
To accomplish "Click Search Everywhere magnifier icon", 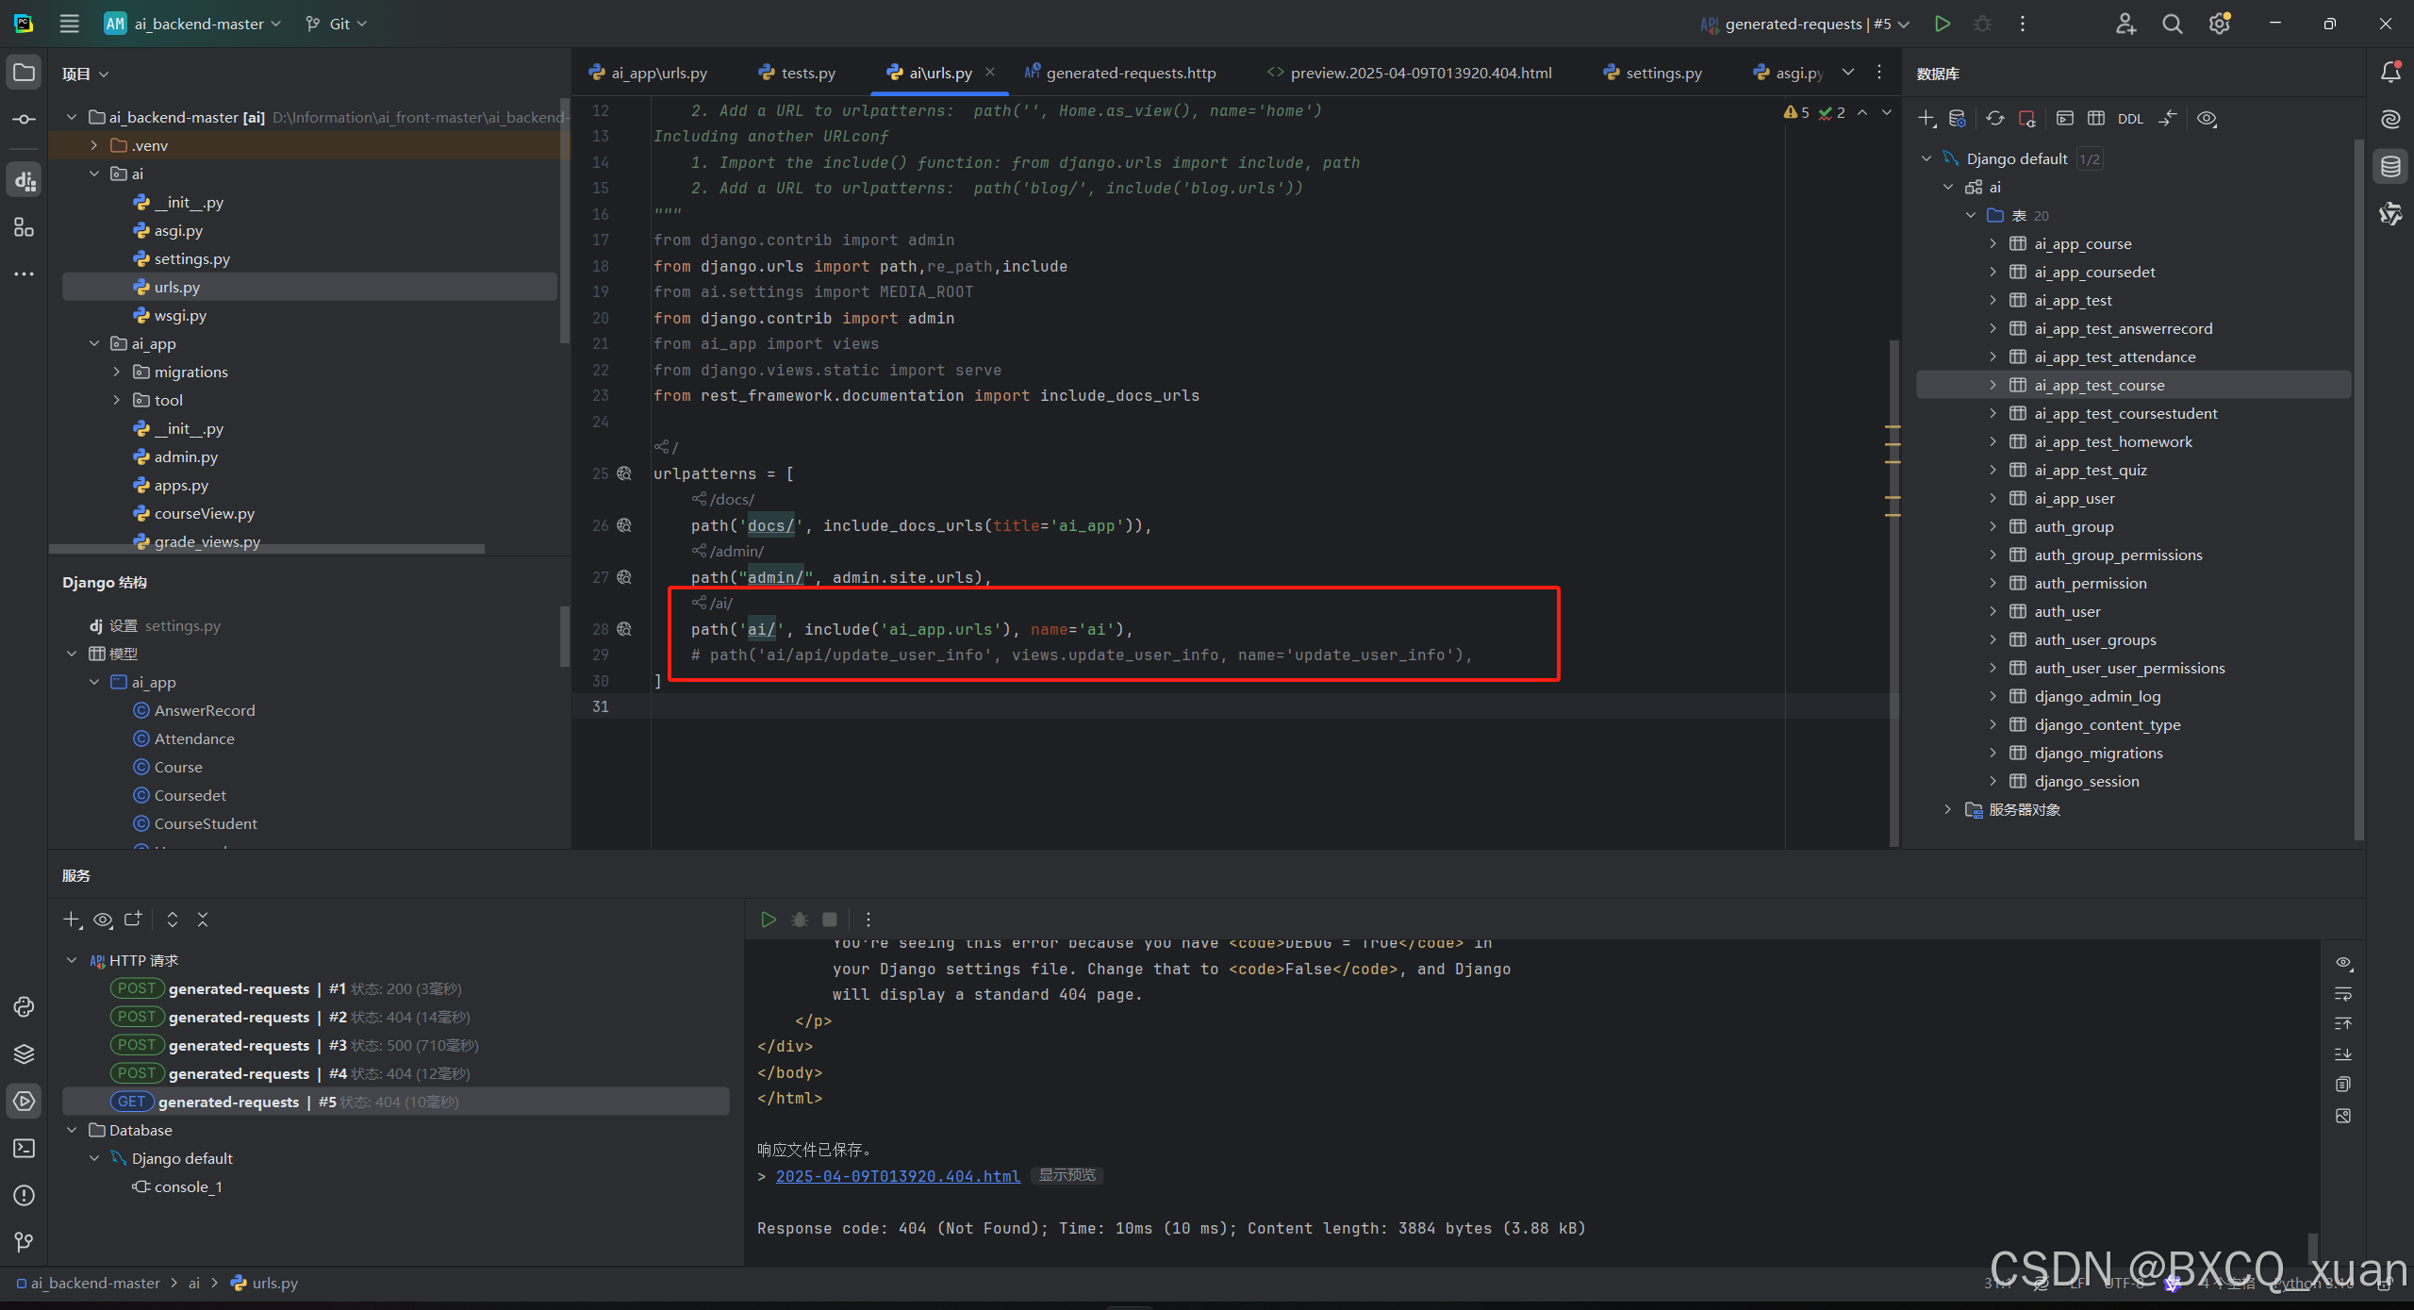I will coord(2172,24).
